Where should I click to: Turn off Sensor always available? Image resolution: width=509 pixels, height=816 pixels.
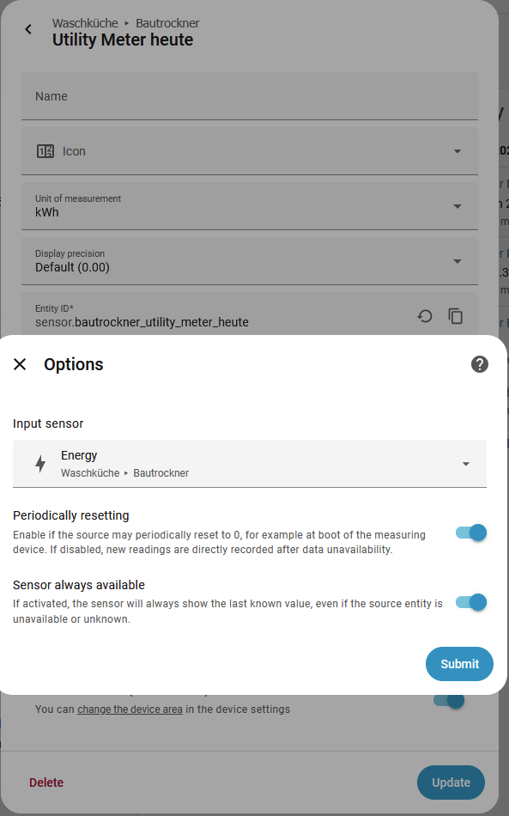(470, 602)
